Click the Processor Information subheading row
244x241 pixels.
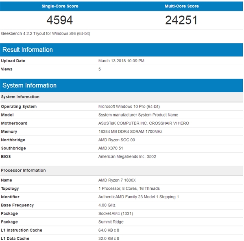tap(121, 171)
